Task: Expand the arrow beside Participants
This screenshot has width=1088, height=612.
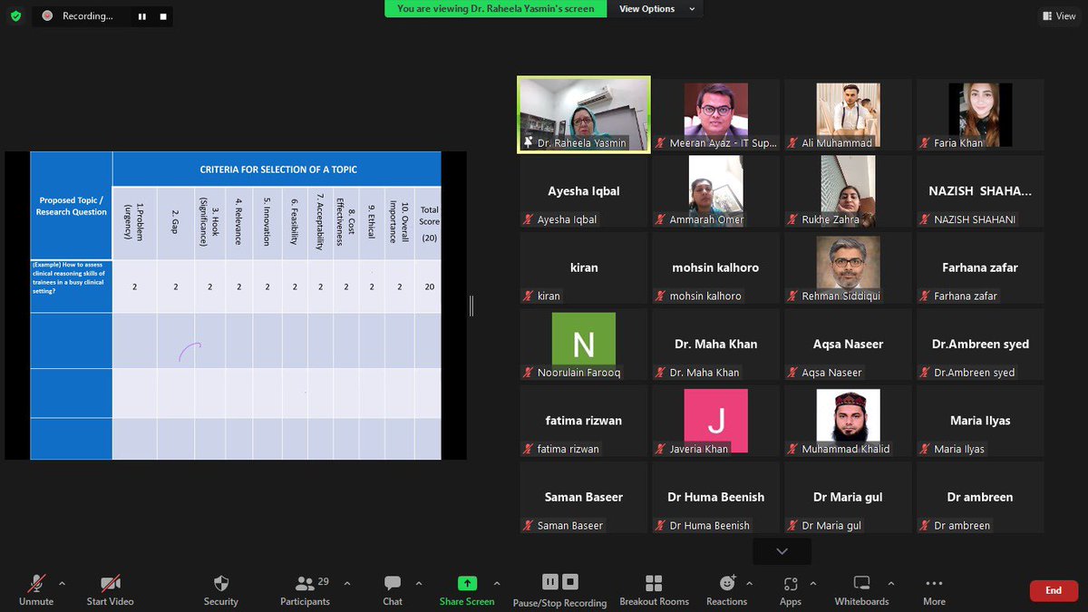Action: point(346,583)
